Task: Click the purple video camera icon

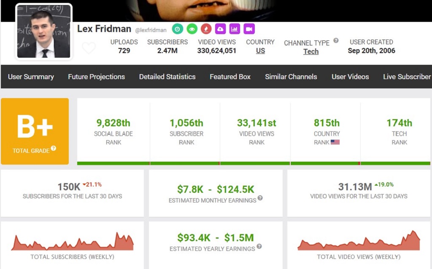Action: click(249, 29)
